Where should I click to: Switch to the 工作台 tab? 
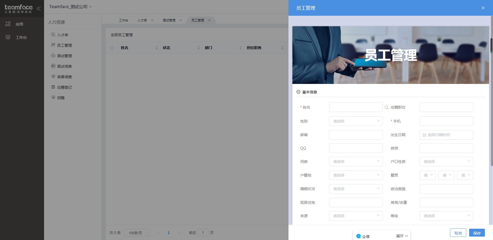click(124, 20)
